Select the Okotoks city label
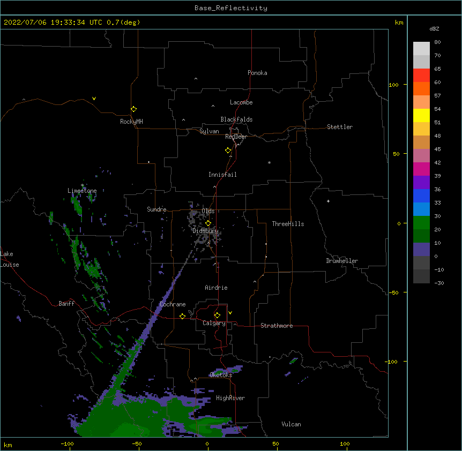 tap(221, 375)
